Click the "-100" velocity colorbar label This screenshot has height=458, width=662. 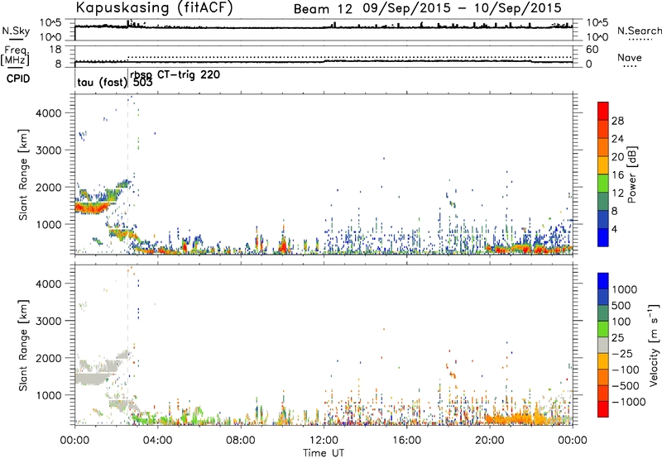pyautogui.click(x=626, y=370)
